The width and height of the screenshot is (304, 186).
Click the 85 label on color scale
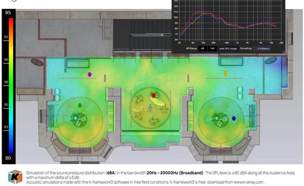tap(6, 105)
